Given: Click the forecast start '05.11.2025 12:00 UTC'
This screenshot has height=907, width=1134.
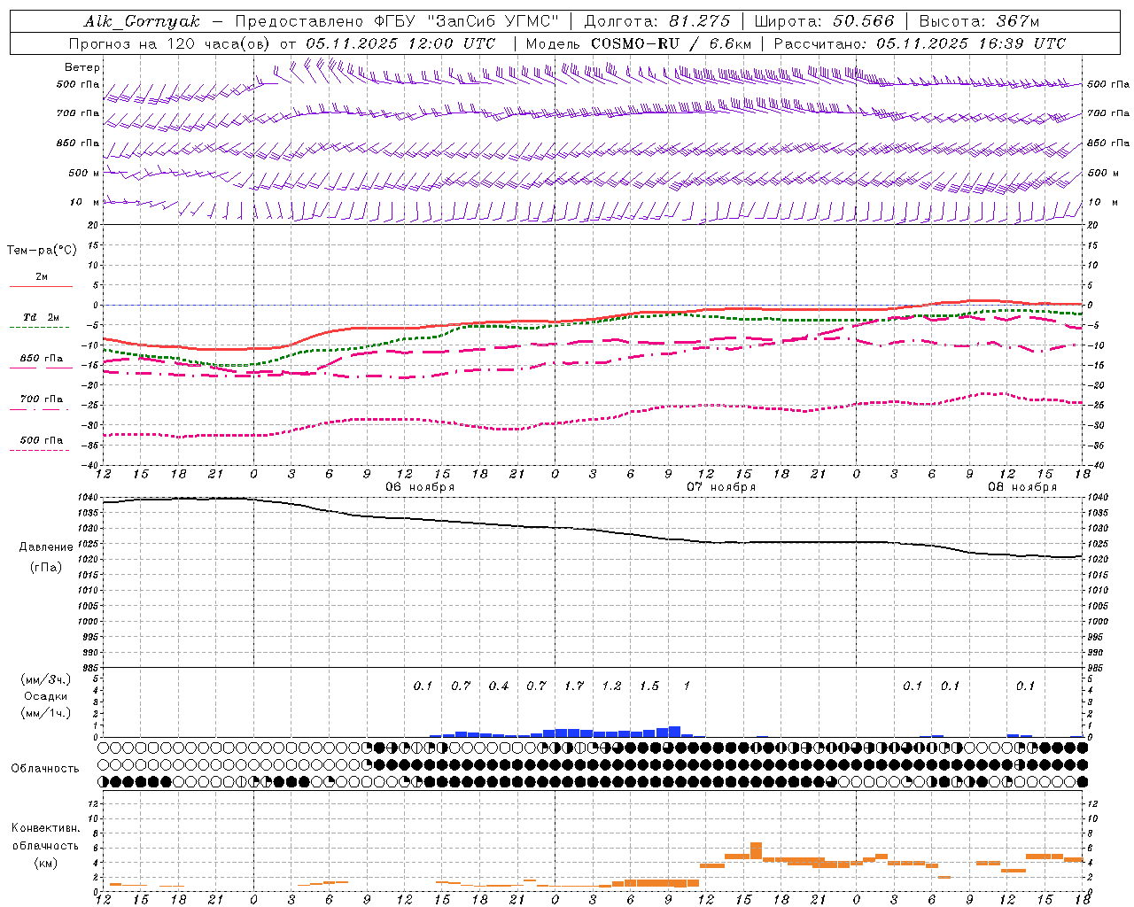Looking at the screenshot, I should 400,43.
